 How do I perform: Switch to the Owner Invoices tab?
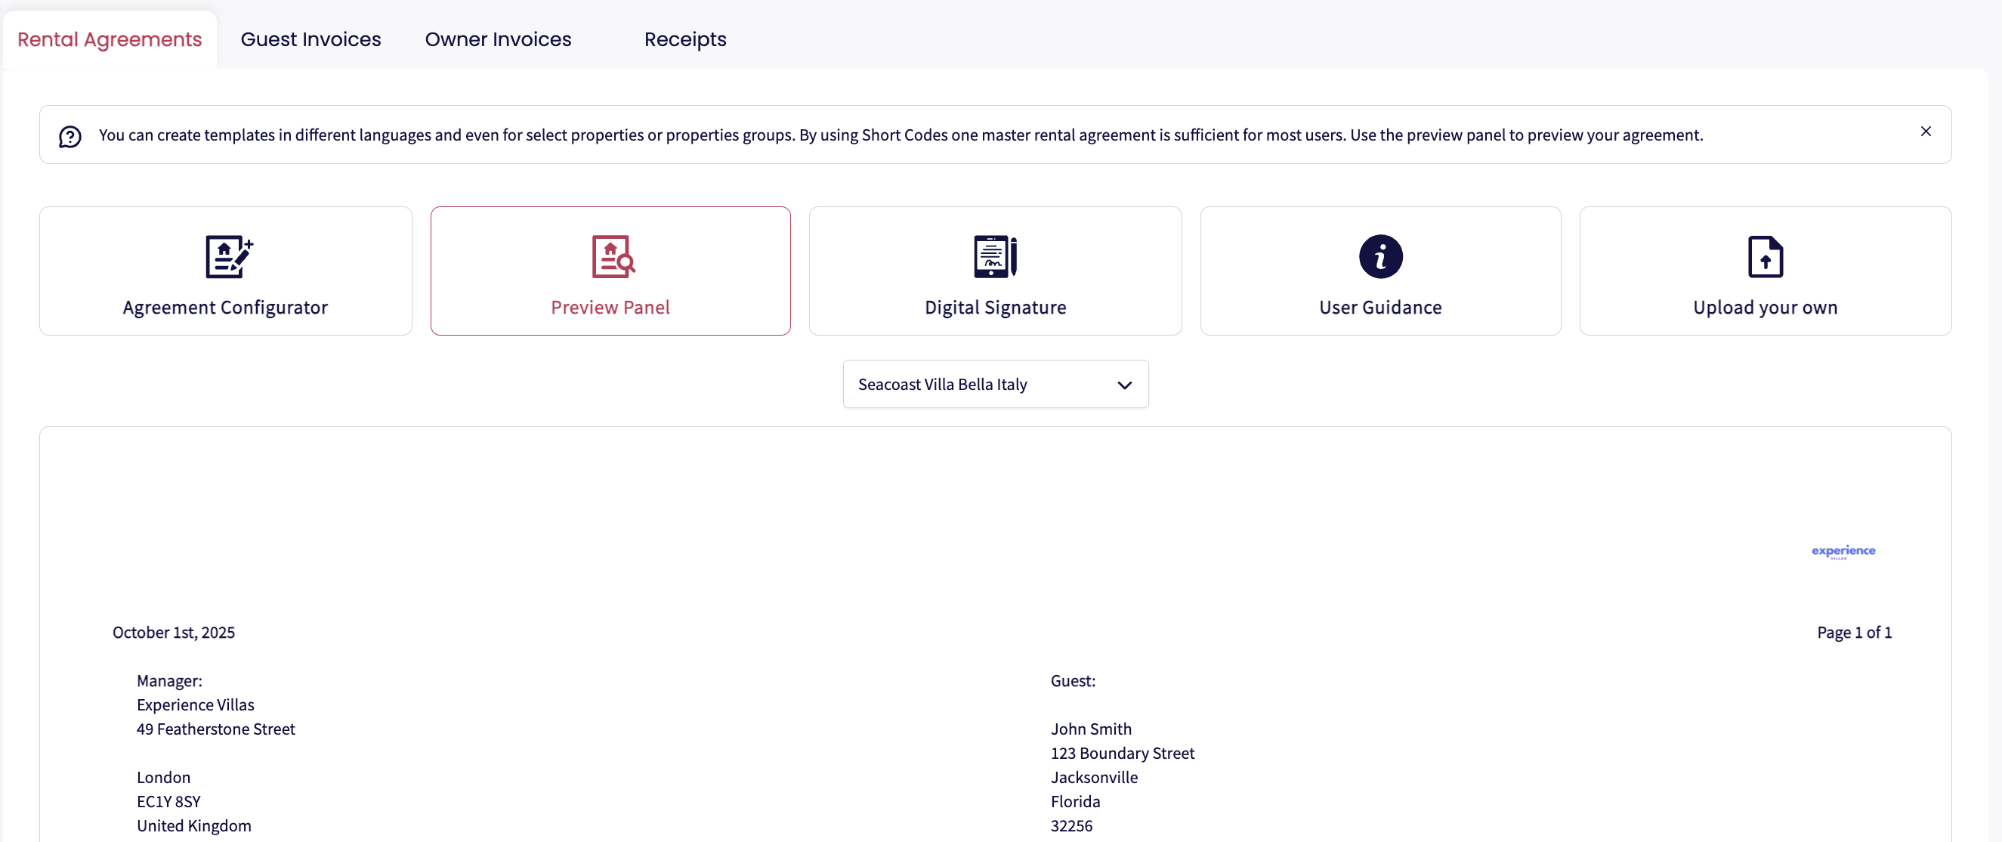(497, 39)
